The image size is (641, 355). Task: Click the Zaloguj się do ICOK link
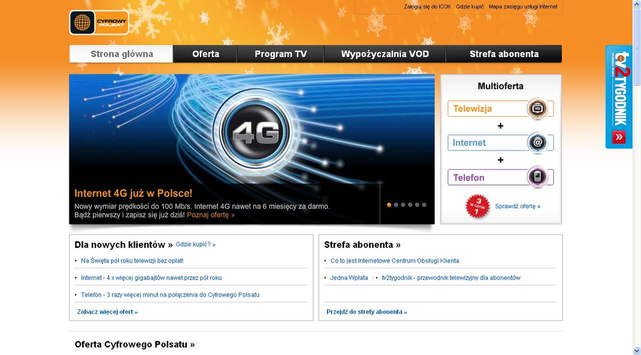click(427, 7)
